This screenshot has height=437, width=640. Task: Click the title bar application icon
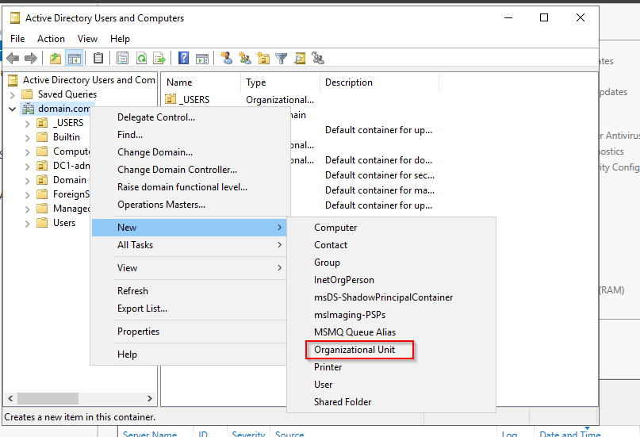click(x=15, y=18)
